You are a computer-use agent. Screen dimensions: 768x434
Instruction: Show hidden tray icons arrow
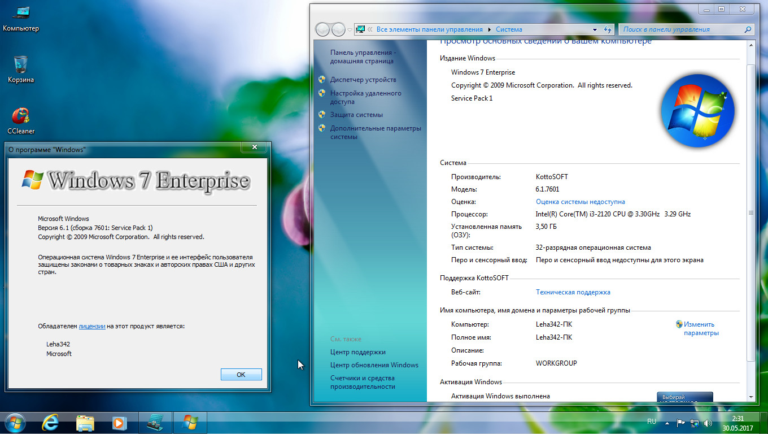pyautogui.click(x=667, y=422)
